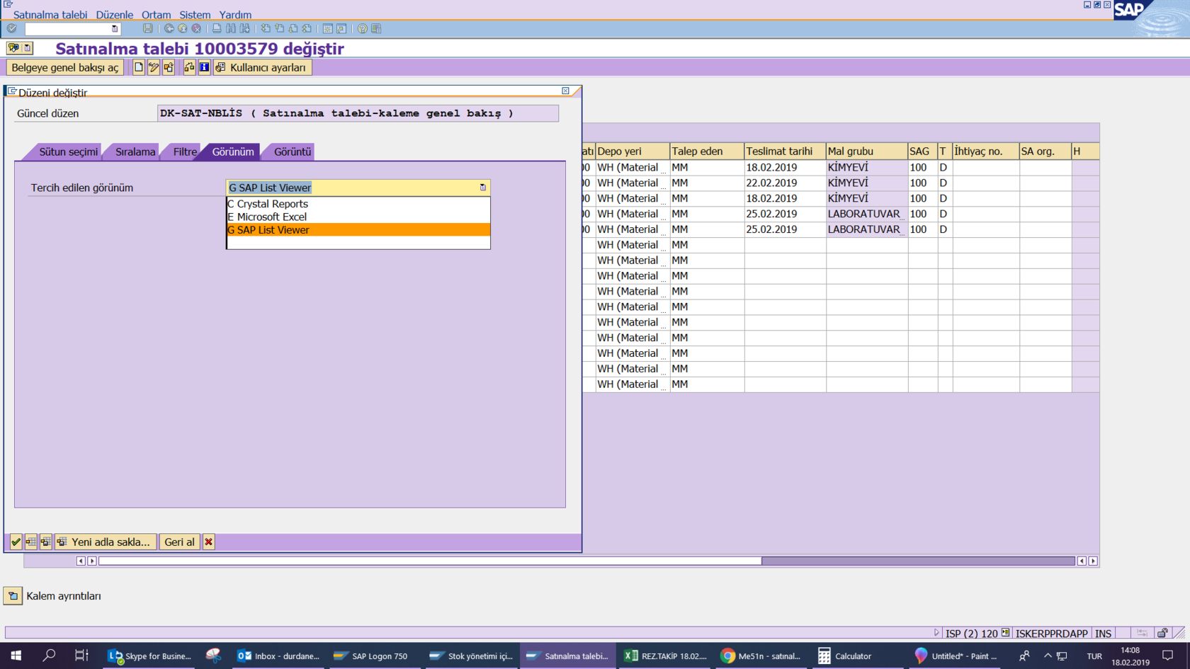Open the Sistem menu
This screenshot has height=669, width=1190.
(x=195, y=15)
